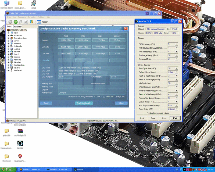Click Apply in the MemSet window
215x172 pixels.
(x=142, y=118)
